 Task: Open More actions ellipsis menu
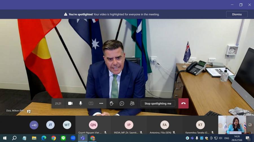pyautogui.click(x=101, y=103)
